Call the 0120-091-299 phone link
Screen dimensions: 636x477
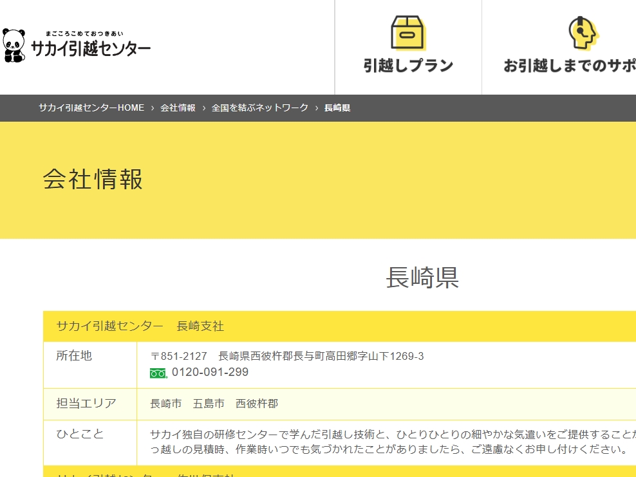[210, 372]
